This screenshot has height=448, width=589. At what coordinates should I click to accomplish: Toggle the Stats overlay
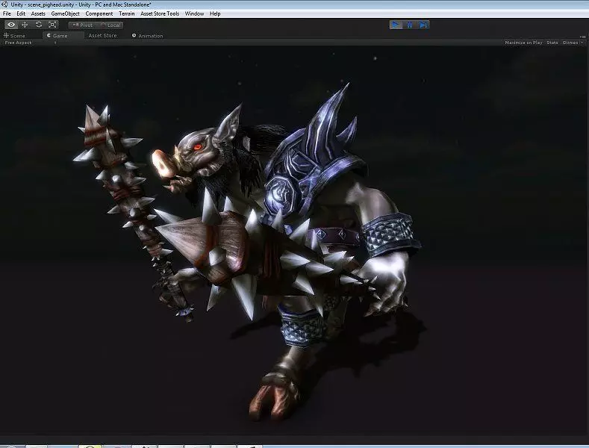click(552, 43)
